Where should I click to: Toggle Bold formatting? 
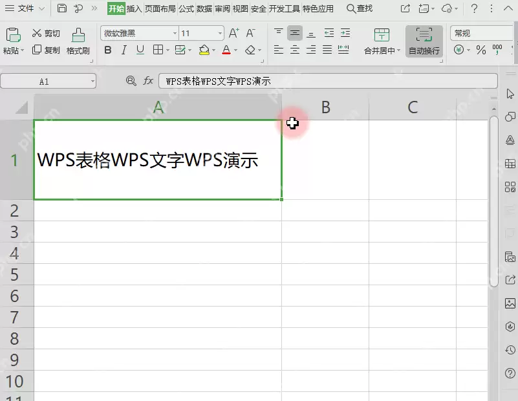[108, 50]
